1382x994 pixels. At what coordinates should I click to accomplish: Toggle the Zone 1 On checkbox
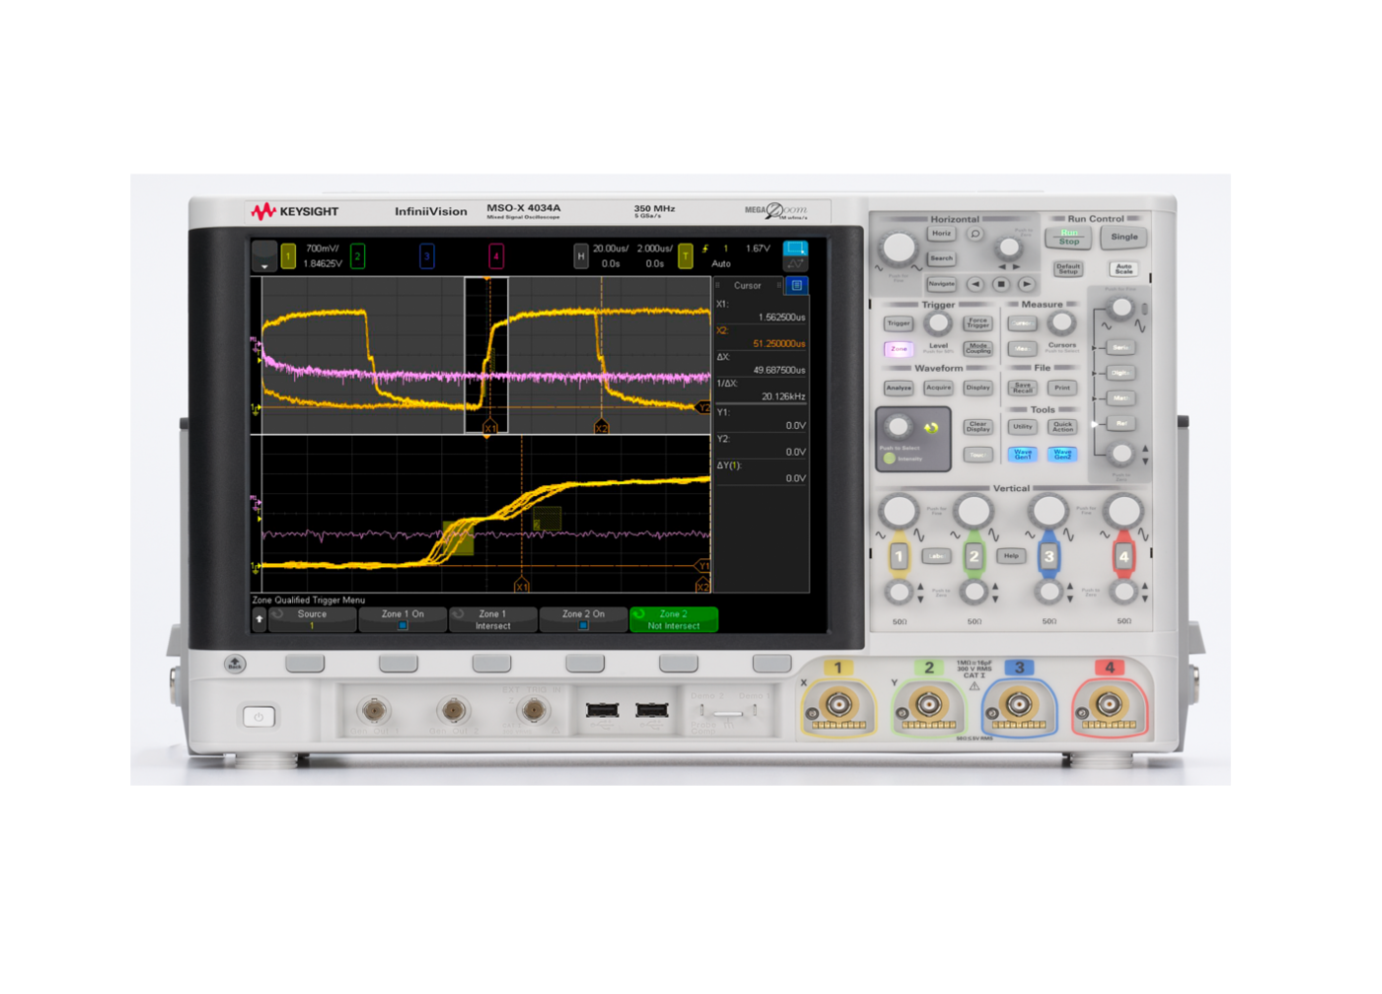403,625
